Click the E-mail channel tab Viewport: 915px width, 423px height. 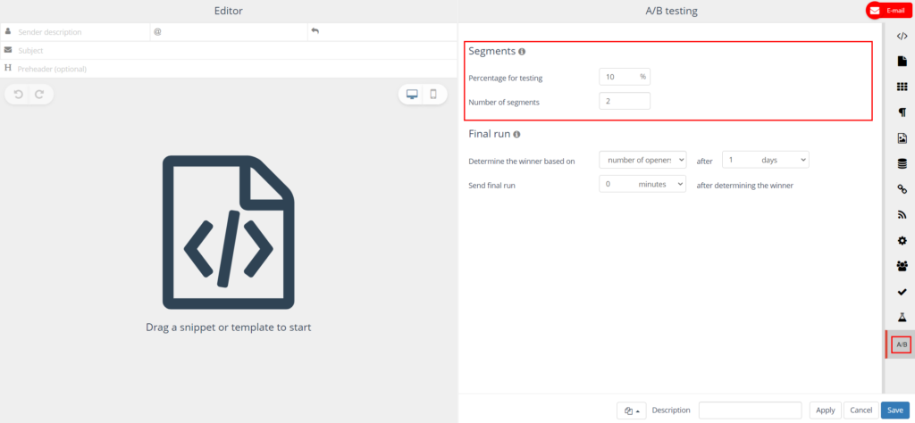pyautogui.click(x=888, y=11)
